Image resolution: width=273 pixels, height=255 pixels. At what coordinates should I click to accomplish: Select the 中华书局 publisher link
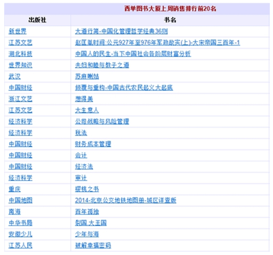[x=20, y=223]
